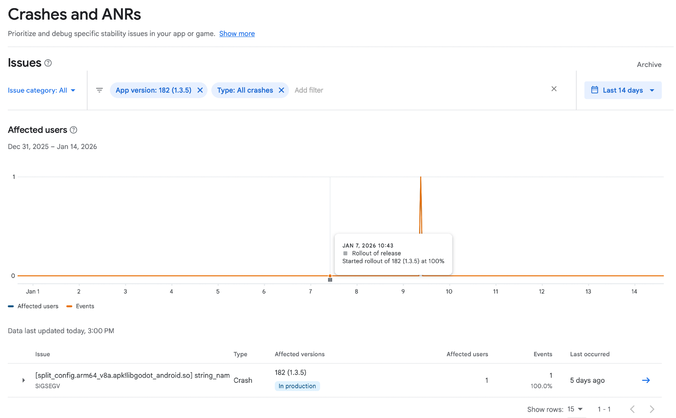This screenshot has width=676, height=418.
Task: Click the Show more link
Action: click(237, 34)
